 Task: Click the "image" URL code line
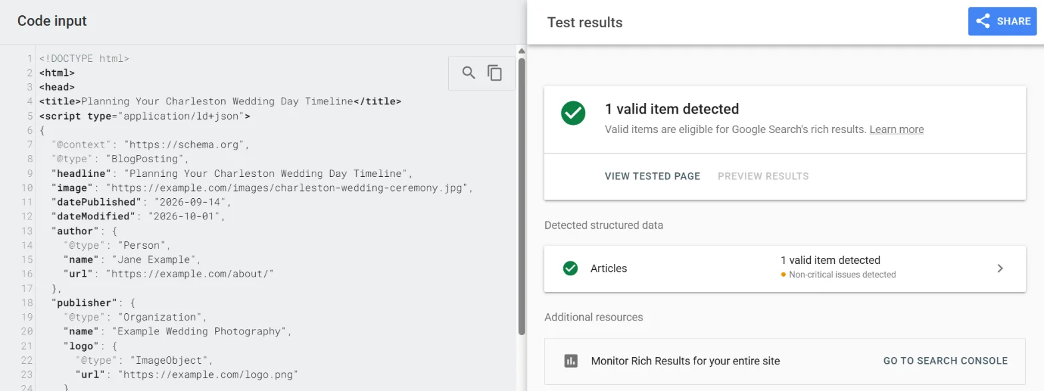click(x=262, y=188)
